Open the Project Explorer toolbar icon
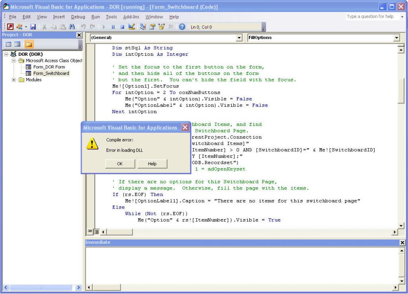 [143, 26]
